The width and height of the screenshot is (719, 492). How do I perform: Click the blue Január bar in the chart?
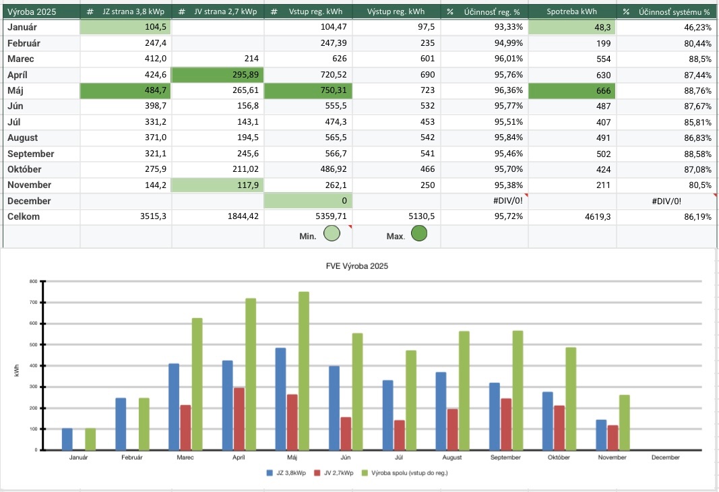[x=67, y=439]
